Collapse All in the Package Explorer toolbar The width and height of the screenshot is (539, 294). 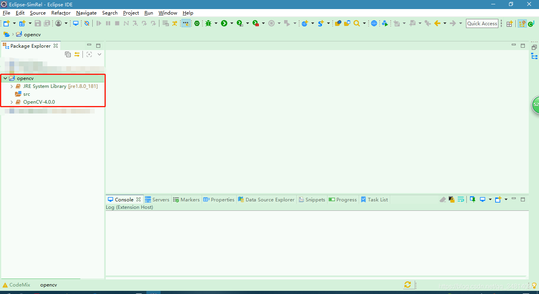68,54
